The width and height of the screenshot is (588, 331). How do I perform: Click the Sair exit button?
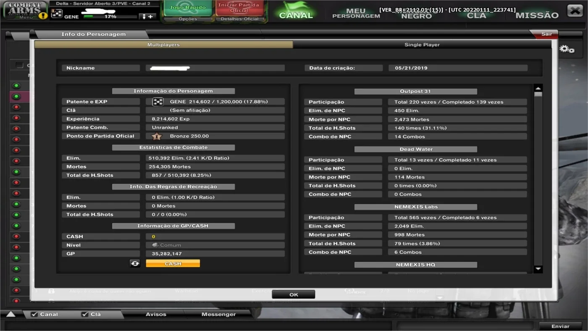click(x=546, y=34)
